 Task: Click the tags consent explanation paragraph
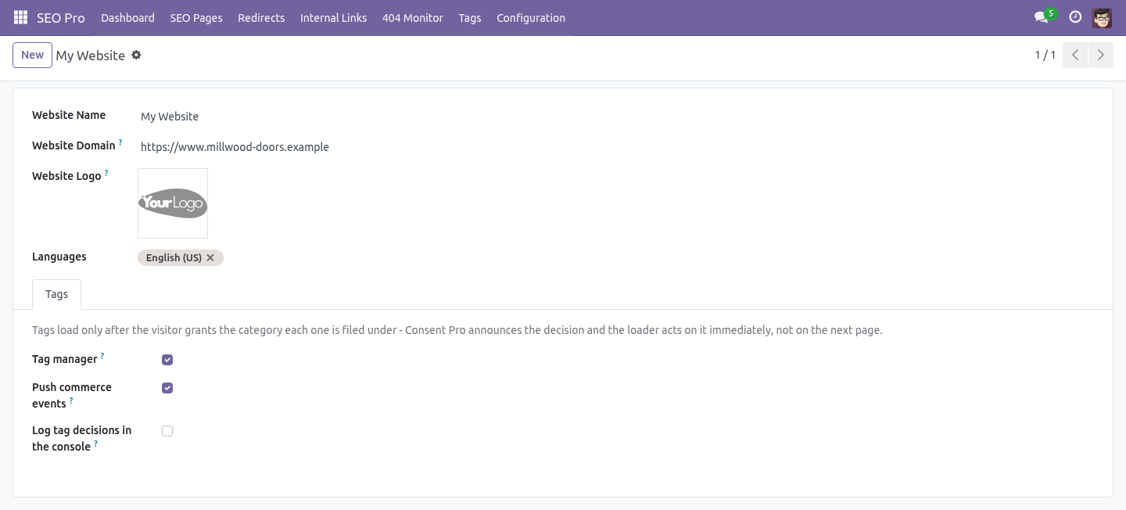pos(457,330)
